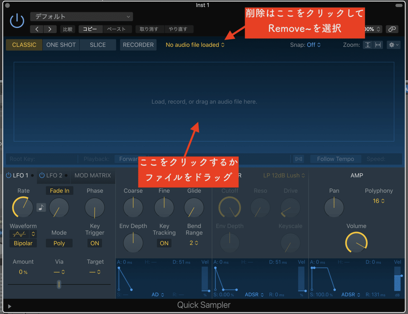The height and width of the screenshot is (314, 408).
Task: Click the LFO Amount slider handle
Action: (x=59, y=284)
